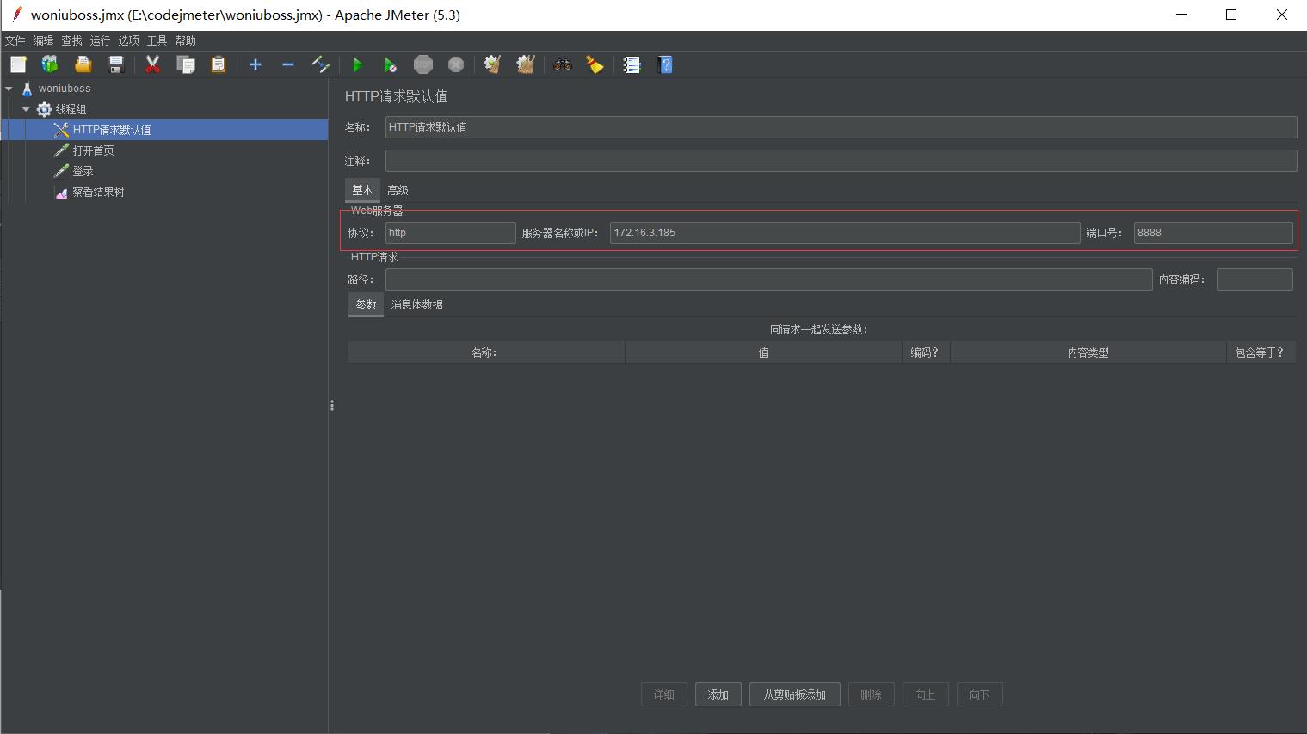Open the 选项 menu
1307x734 pixels.
128,40
